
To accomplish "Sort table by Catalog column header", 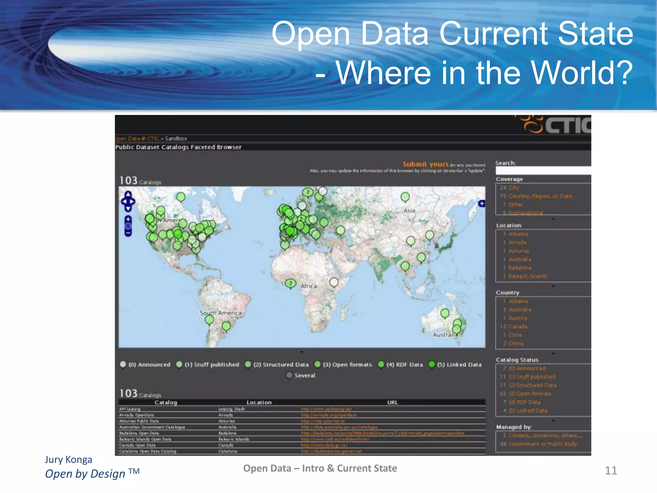I will click(x=166, y=402).
